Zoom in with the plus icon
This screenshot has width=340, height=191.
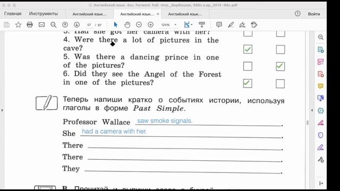[x=150, y=25]
